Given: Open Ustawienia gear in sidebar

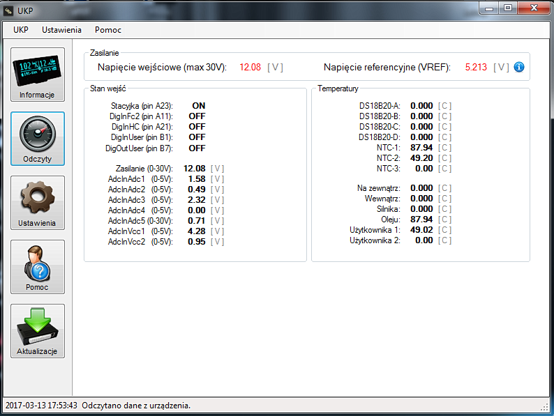Looking at the screenshot, I should 38,203.
